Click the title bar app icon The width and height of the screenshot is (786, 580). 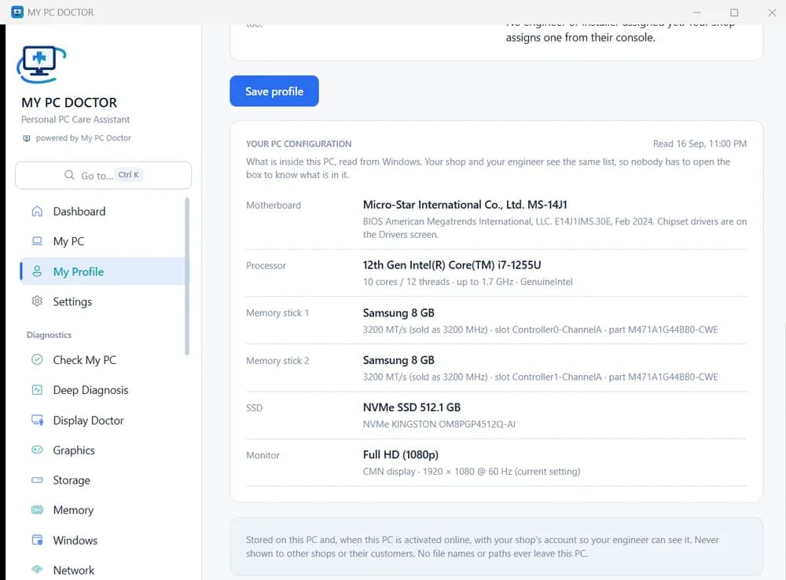(x=17, y=12)
